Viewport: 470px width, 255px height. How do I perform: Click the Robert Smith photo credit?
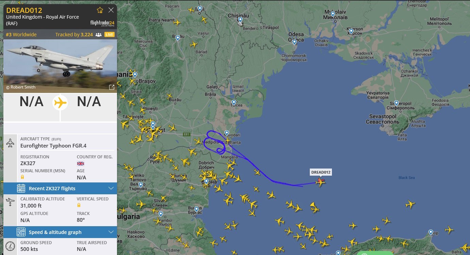[x=21, y=87]
